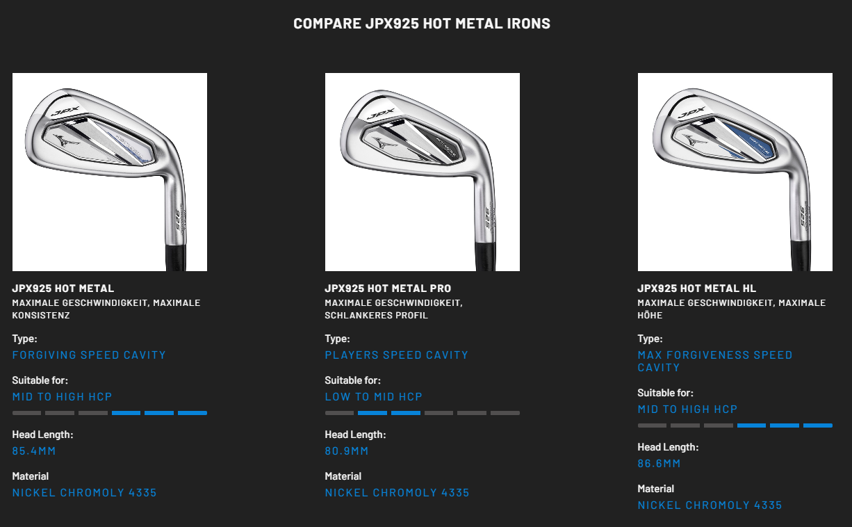The height and width of the screenshot is (527, 852).
Task: Click the handicap bar under Hot Metal Pro
Action: coord(423,413)
